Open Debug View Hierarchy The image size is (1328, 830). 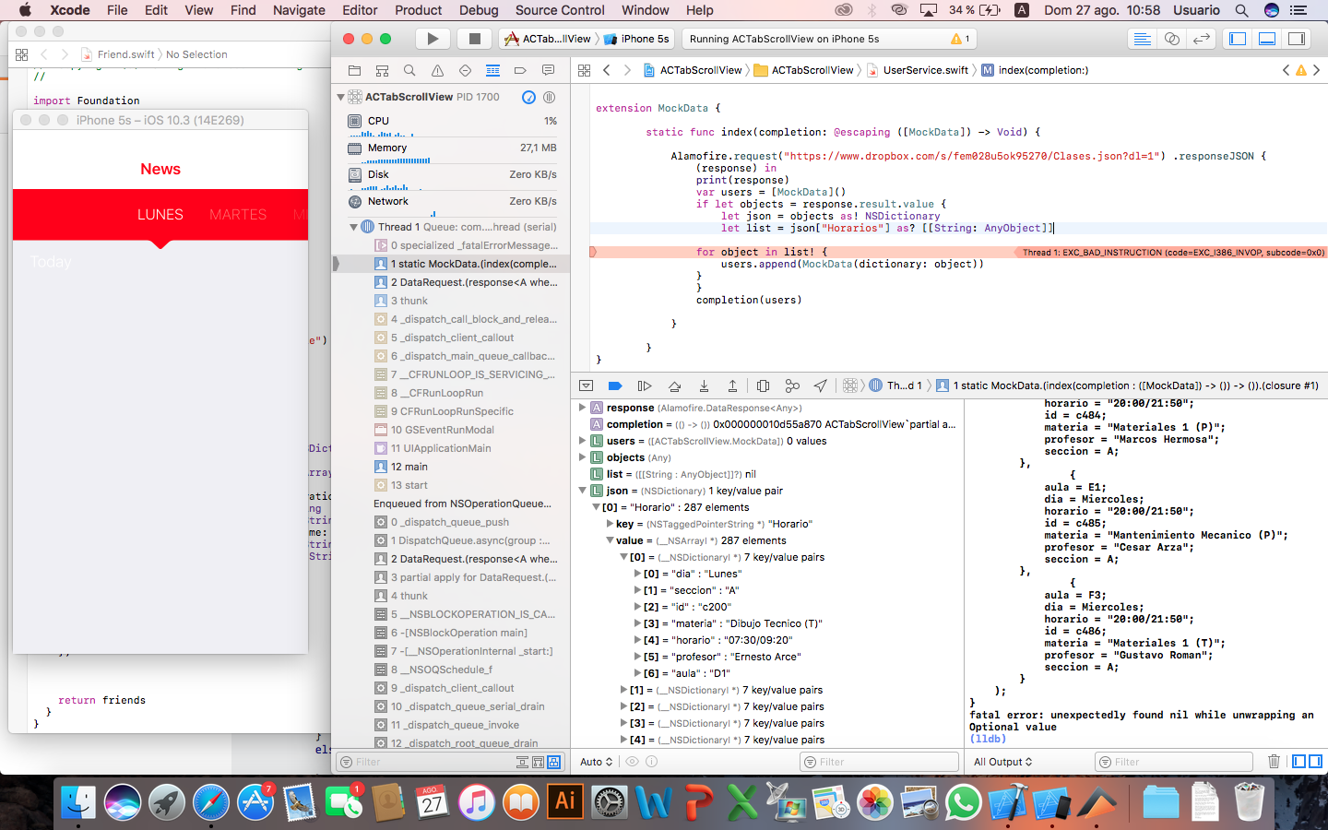tap(763, 385)
